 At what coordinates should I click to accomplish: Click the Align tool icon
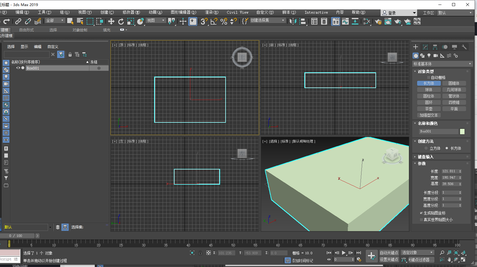tap(303, 21)
